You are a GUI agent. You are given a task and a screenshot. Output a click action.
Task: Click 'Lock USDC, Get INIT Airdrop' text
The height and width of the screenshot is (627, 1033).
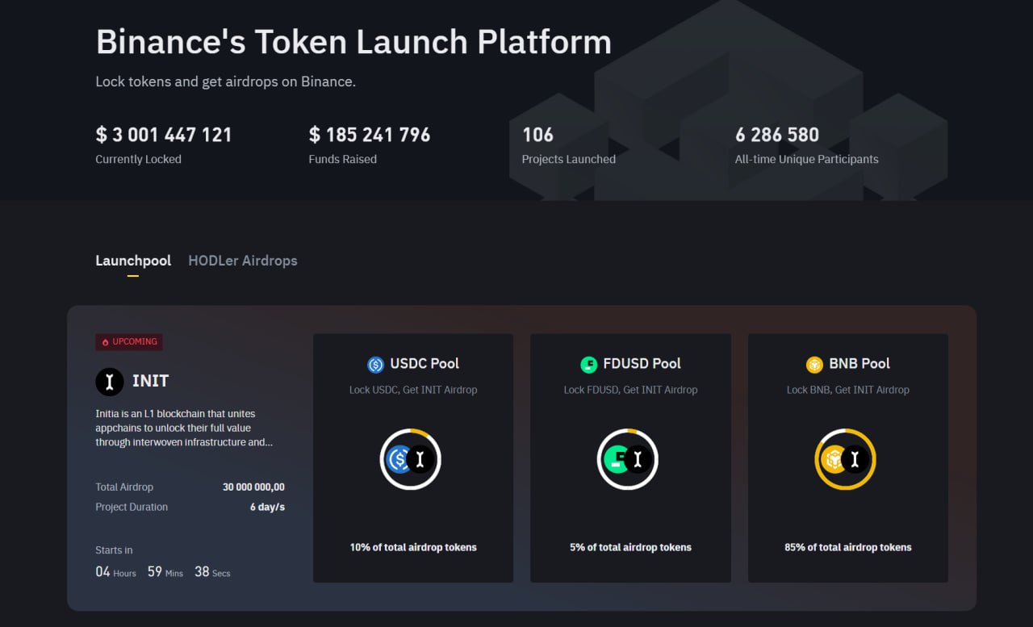(x=413, y=390)
